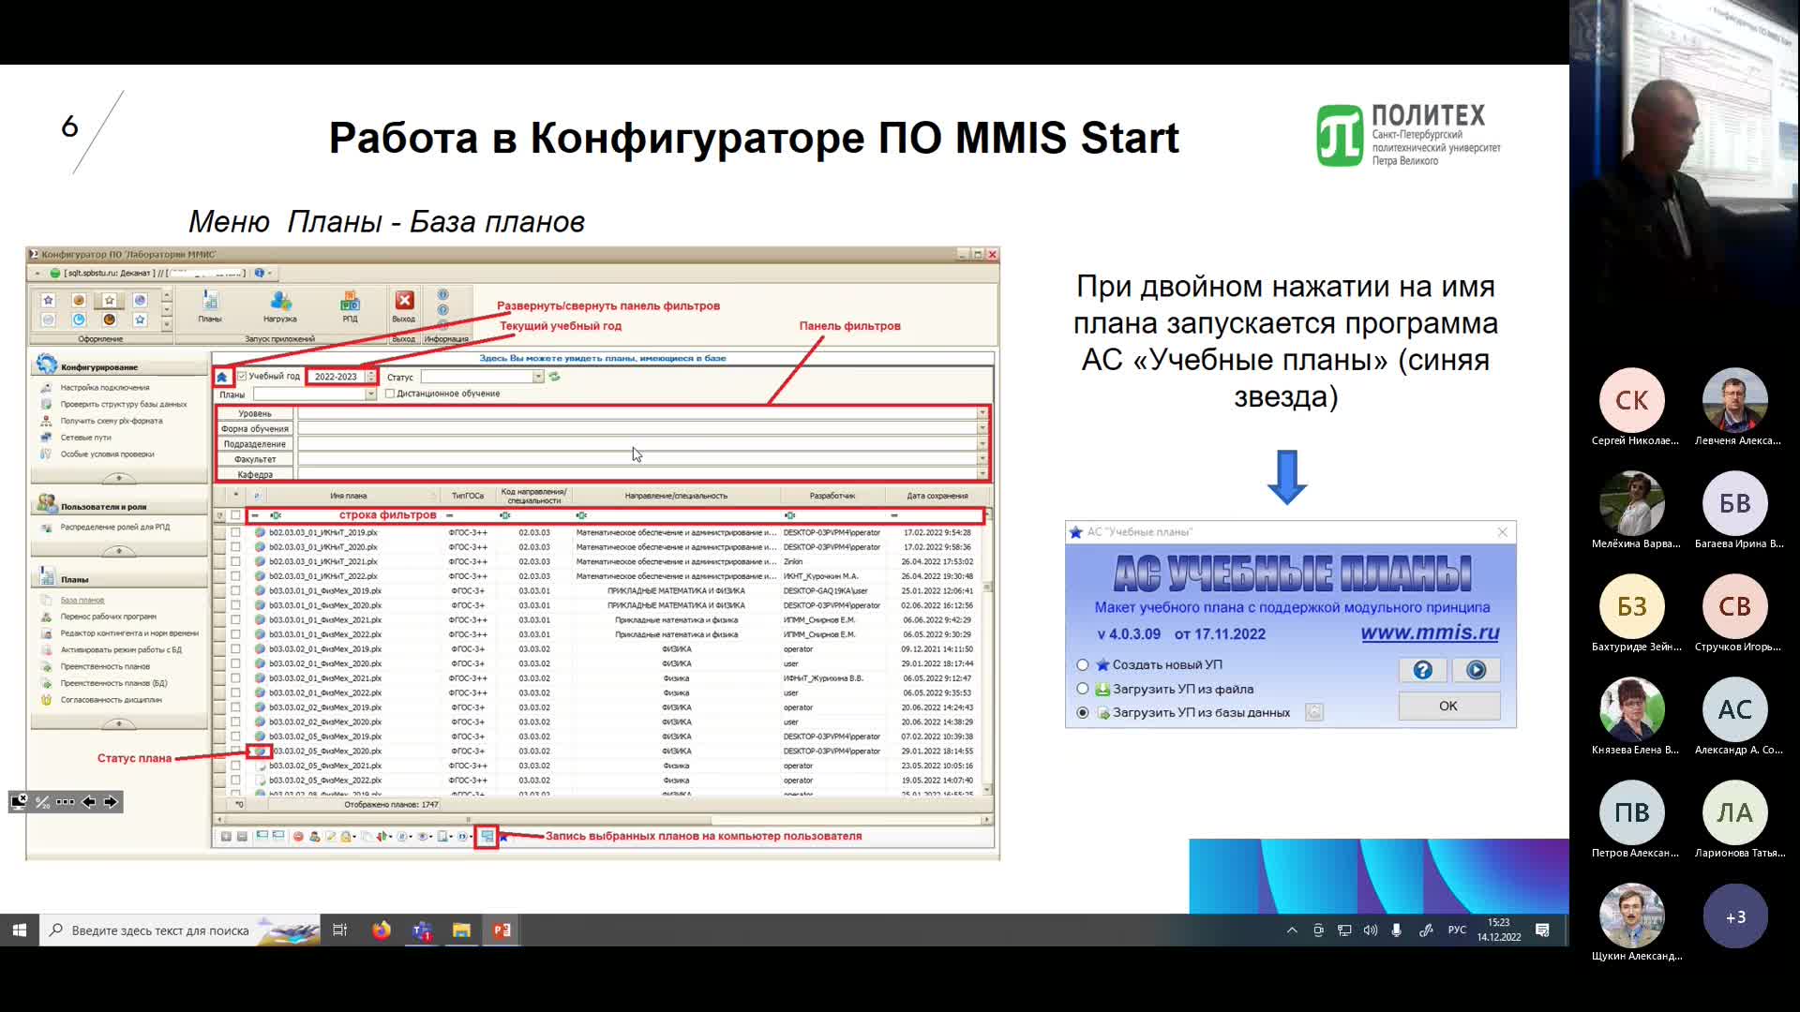Screen dimensions: 1800x1012
Task: Show the +3 more participants button
Action: [x=1735, y=917]
